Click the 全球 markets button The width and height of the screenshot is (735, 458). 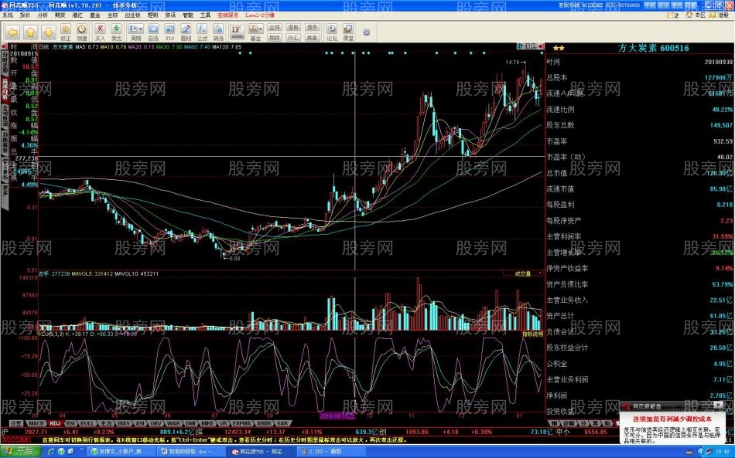pos(275,28)
